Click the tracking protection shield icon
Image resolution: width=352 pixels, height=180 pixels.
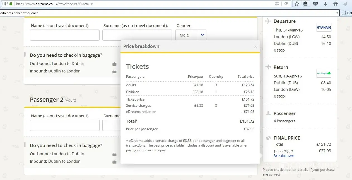click(x=6, y=4)
